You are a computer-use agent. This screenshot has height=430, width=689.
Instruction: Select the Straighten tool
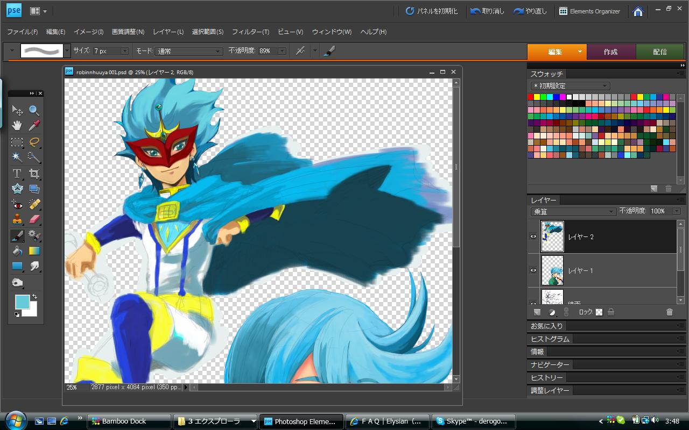point(34,189)
